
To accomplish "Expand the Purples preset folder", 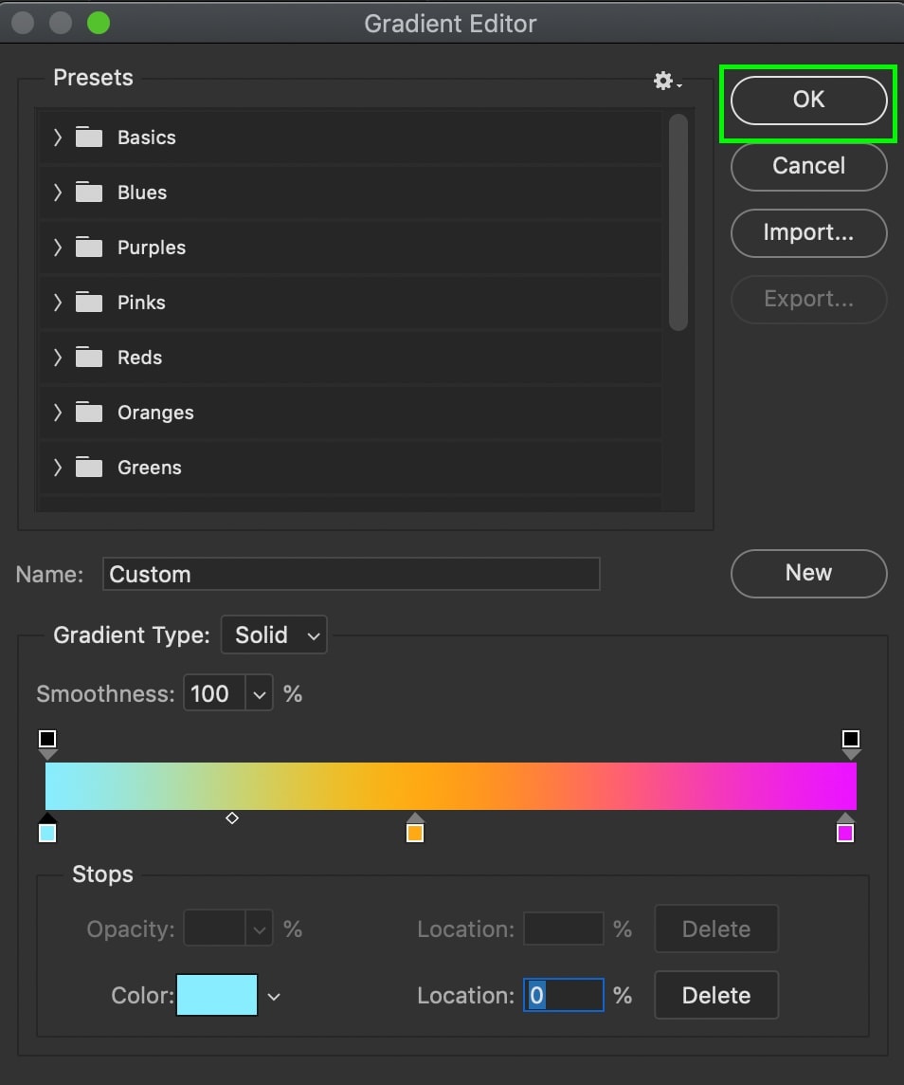I will point(58,247).
